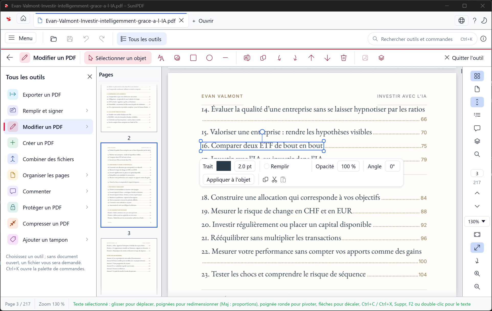This screenshot has height=311, width=492.
Task: Click the paste clipboard icon in popup
Action: coord(283,180)
